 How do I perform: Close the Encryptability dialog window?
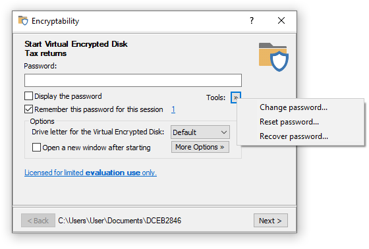pos(281,20)
